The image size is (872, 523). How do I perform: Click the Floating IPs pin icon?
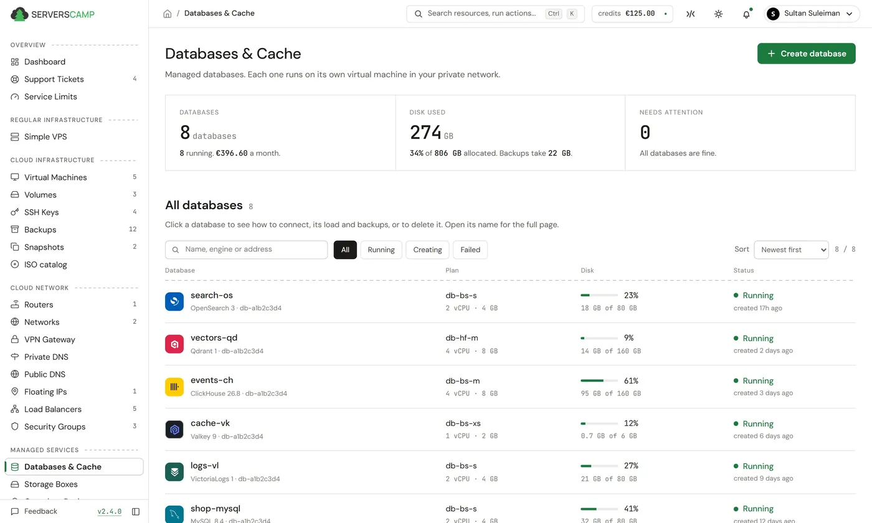point(15,392)
